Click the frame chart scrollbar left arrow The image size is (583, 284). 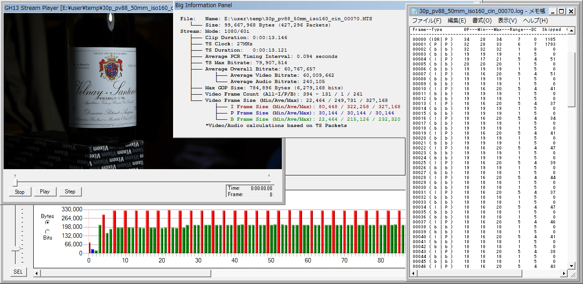pyautogui.click(x=37, y=273)
